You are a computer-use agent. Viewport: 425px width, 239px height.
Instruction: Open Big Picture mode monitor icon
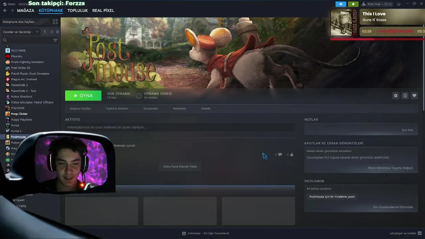tap(399, 4)
